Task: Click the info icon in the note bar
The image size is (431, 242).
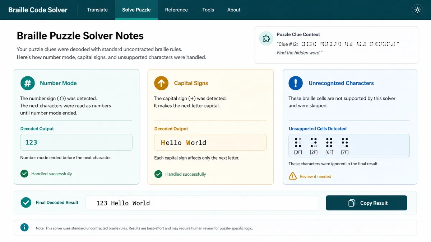Action: pos(24,227)
